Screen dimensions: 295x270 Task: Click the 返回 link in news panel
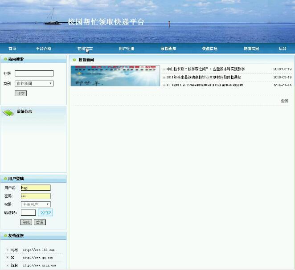click(284, 101)
